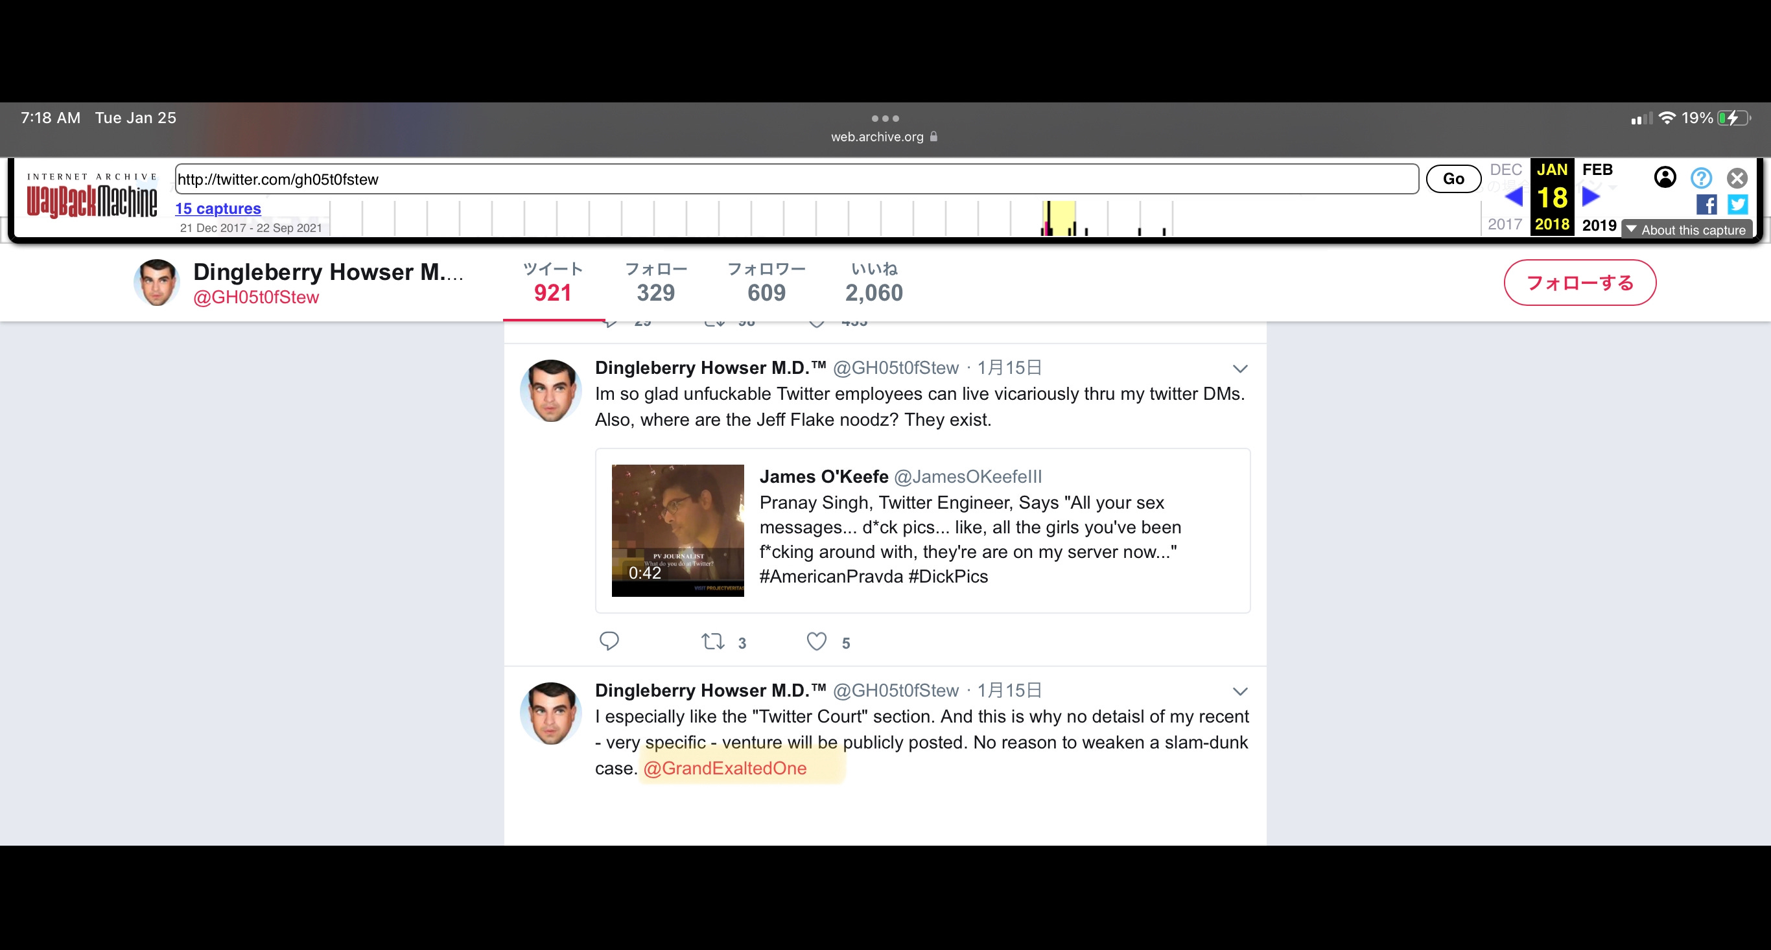Click the previous capture blue arrow

pos(1513,197)
